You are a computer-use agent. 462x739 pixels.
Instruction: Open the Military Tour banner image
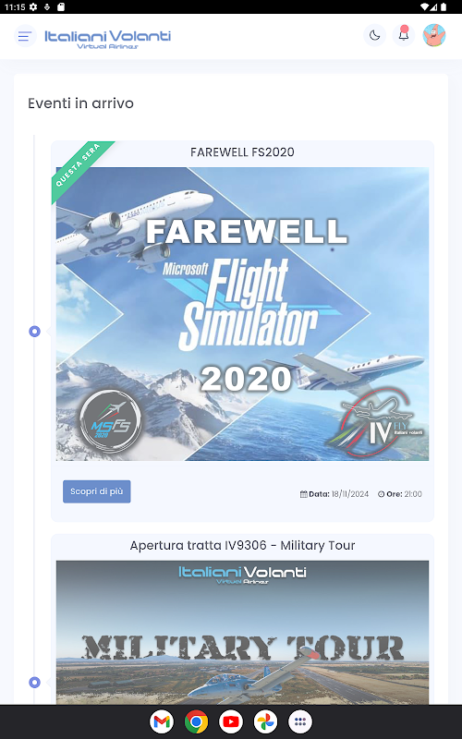click(x=242, y=632)
